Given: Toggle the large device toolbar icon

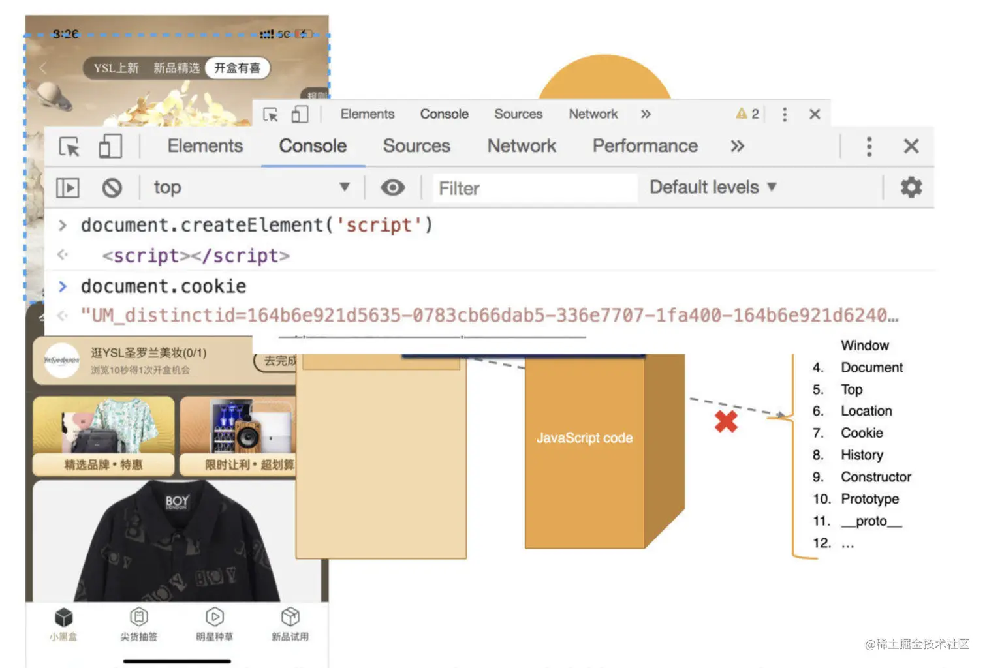Looking at the screenshot, I should tap(110, 146).
